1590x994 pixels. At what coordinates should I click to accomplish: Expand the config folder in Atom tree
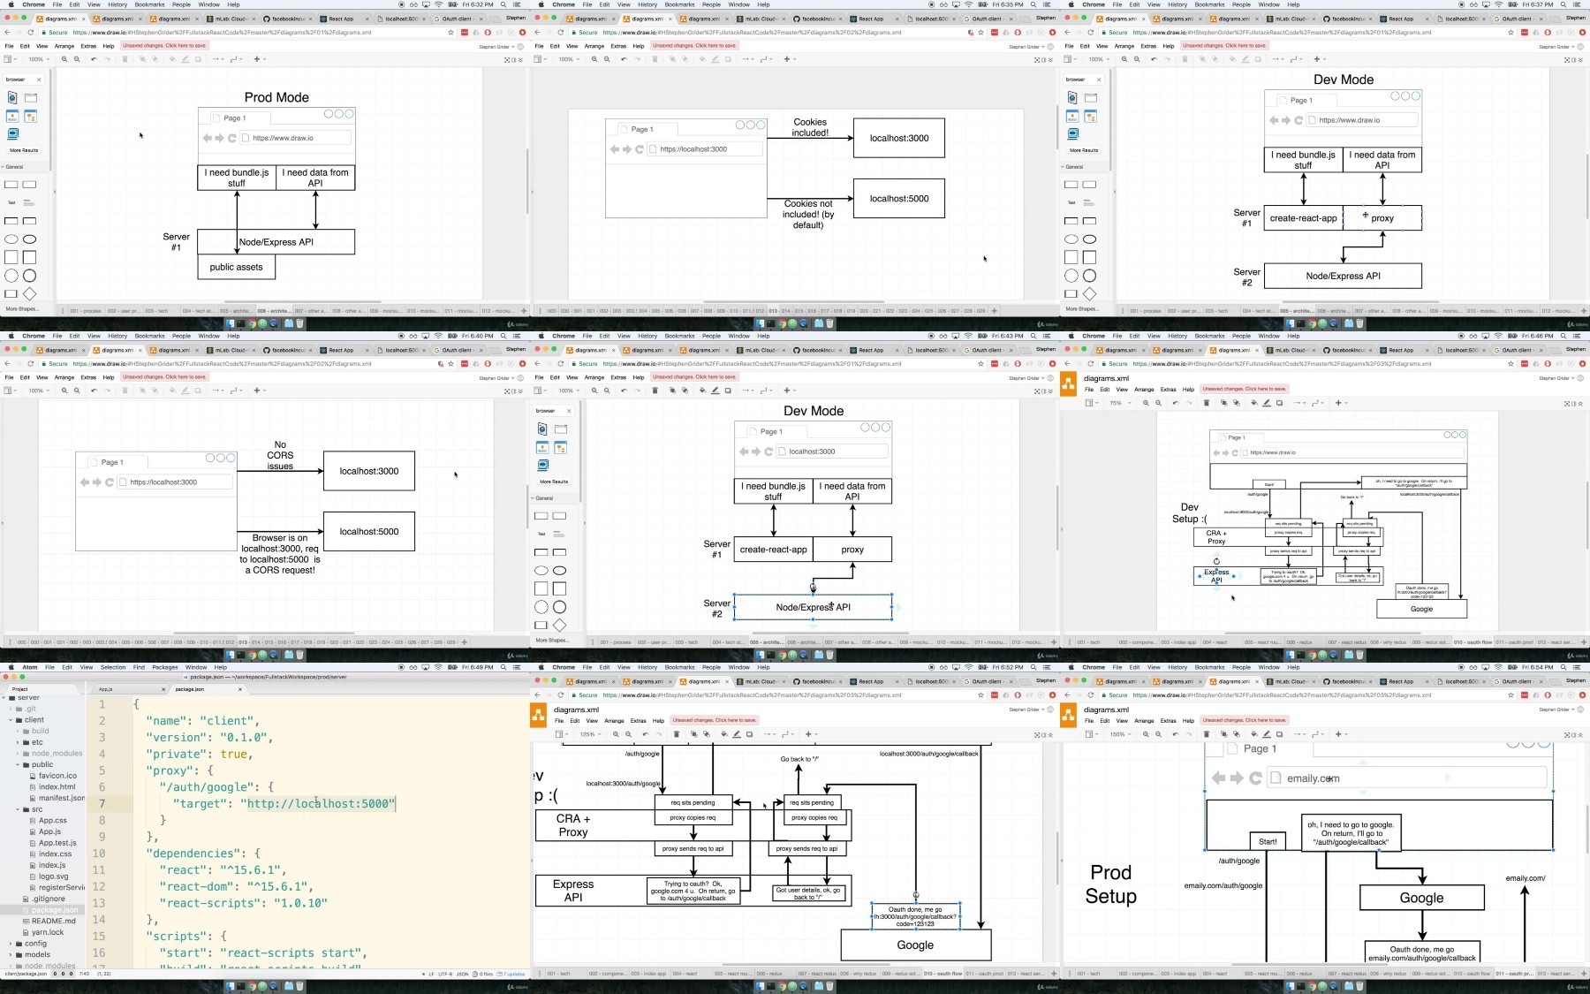click(11, 944)
